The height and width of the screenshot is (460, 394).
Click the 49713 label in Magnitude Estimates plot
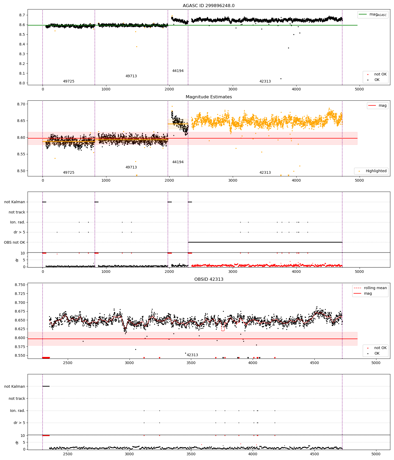[131, 167]
